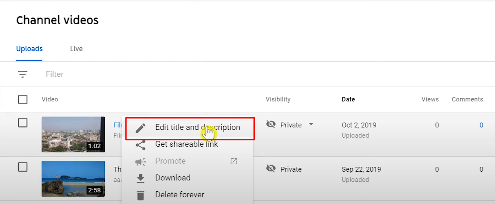Click the private eye icon for Oct 2 video

[x=271, y=124]
